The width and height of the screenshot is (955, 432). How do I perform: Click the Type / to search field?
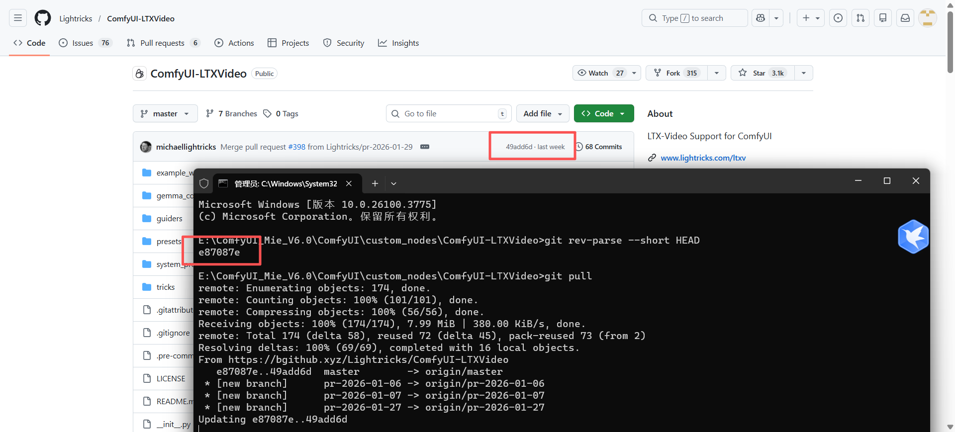[x=694, y=18]
